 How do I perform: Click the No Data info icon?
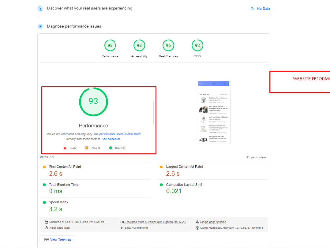point(252,9)
